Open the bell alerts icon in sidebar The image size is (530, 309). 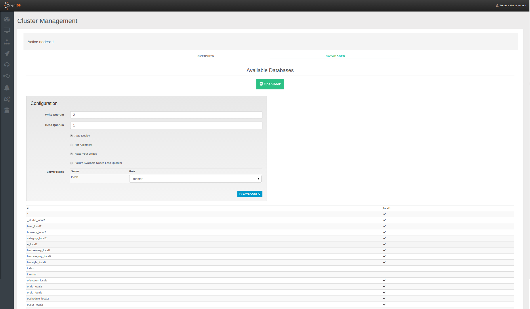click(x=7, y=88)
